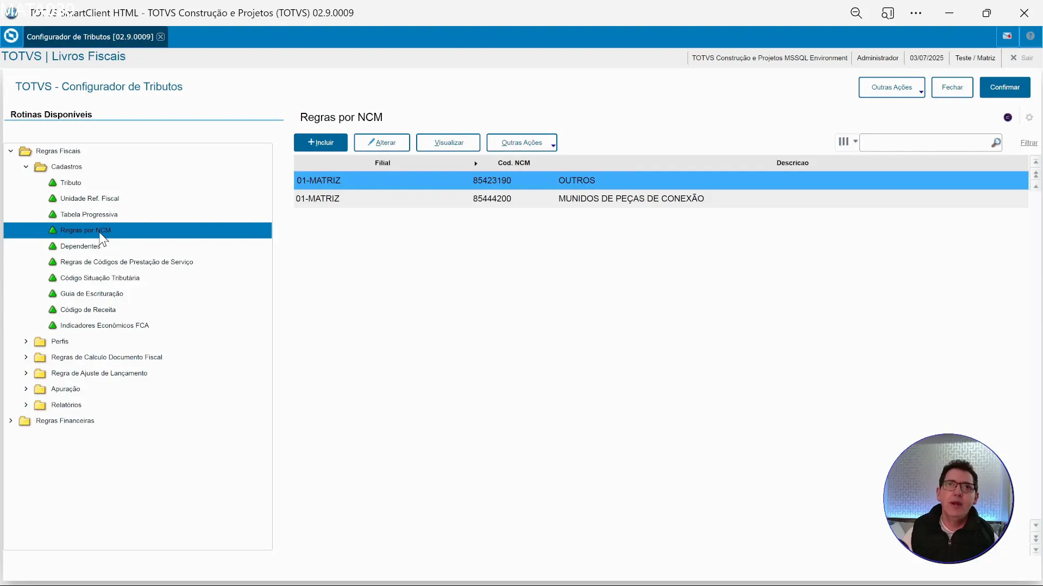Open the columns dropdown arrow next to III

pos(854,142)
